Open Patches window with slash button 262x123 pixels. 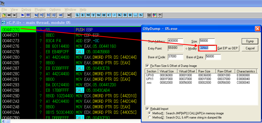click(114, 15)
